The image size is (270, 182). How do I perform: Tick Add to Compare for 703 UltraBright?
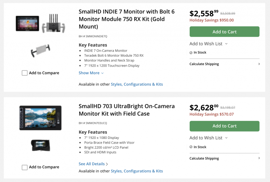pos(24,167)
